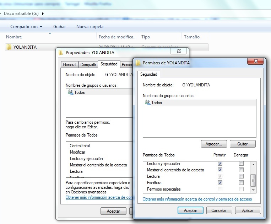Viewport: 271px width, 224px height.
Task: Click scroll down arrow in permissions list
Action: click(x=253, y=190)
